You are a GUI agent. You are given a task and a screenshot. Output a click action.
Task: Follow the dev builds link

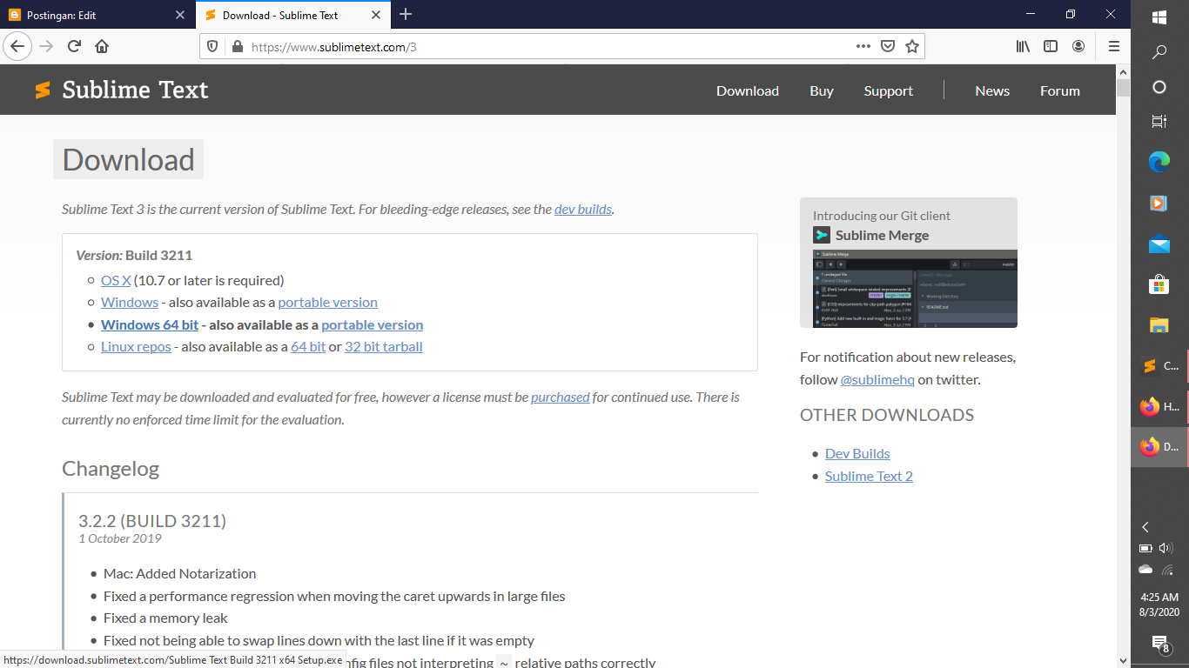click(582, 209)
